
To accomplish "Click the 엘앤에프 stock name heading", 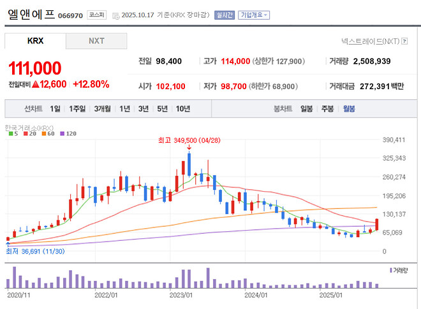I will 31,14.
